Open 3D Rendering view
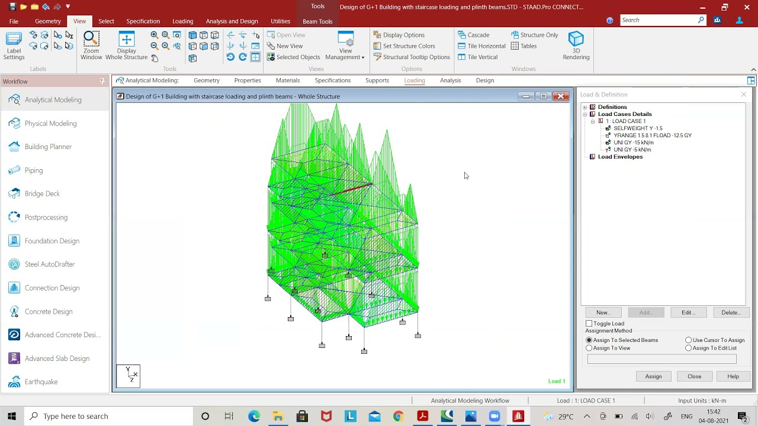The image size is (758, 426). point(576,46)
